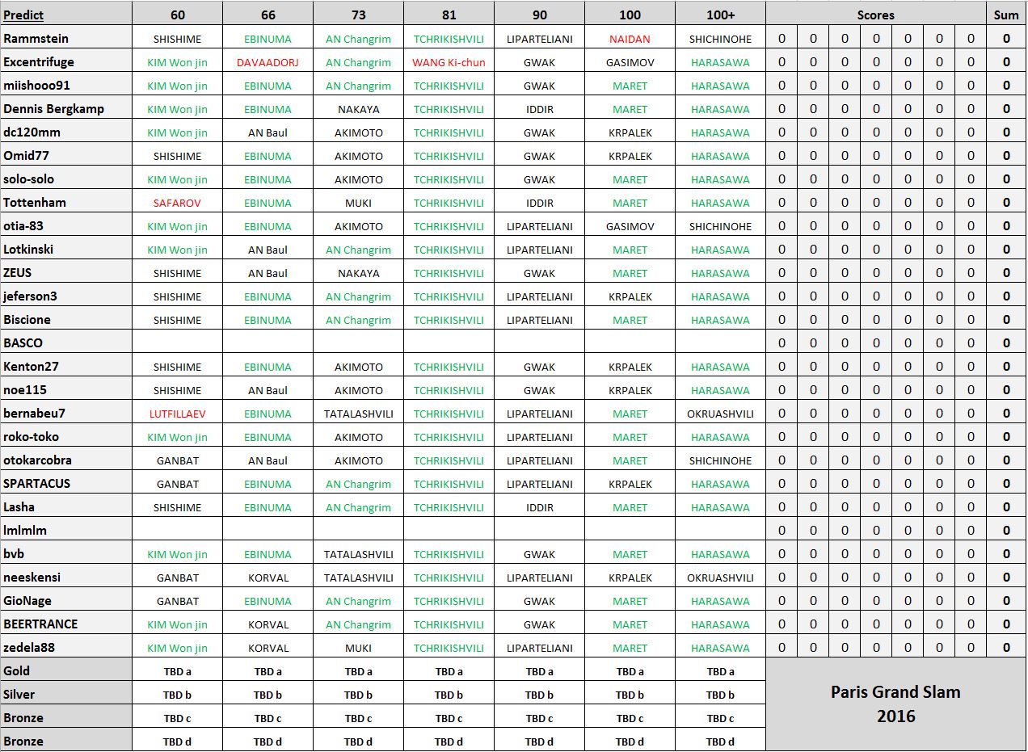Select the BEERTRANCE name cell

(66, 624)
